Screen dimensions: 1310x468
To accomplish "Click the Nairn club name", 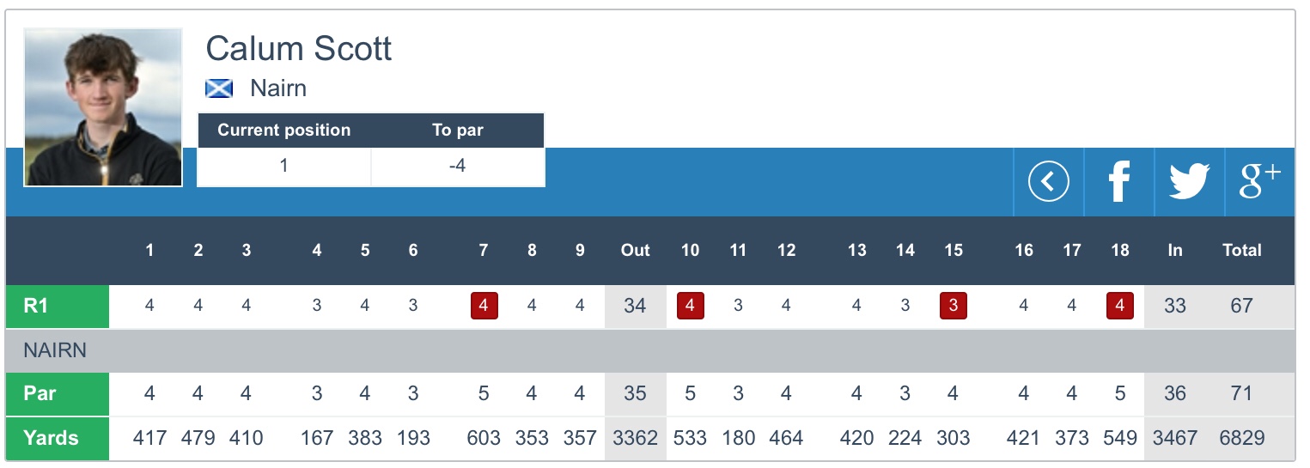I will tap(278, 88).
